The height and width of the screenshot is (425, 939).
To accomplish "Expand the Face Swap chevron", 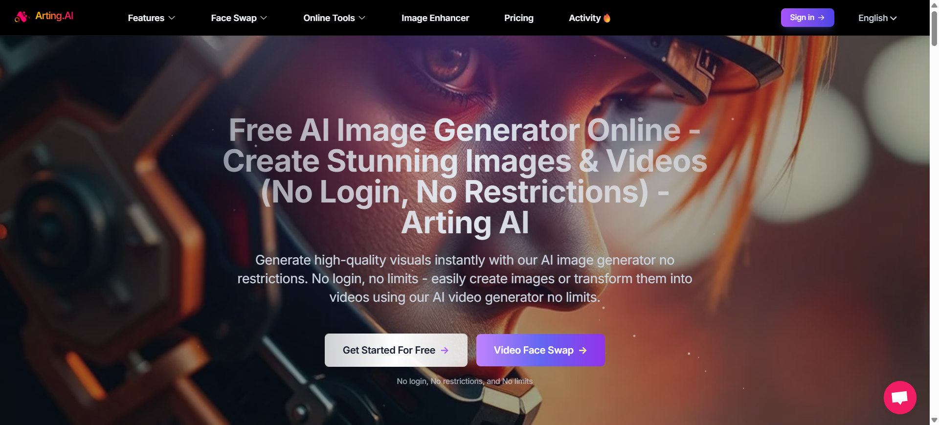I will [264, 18].
